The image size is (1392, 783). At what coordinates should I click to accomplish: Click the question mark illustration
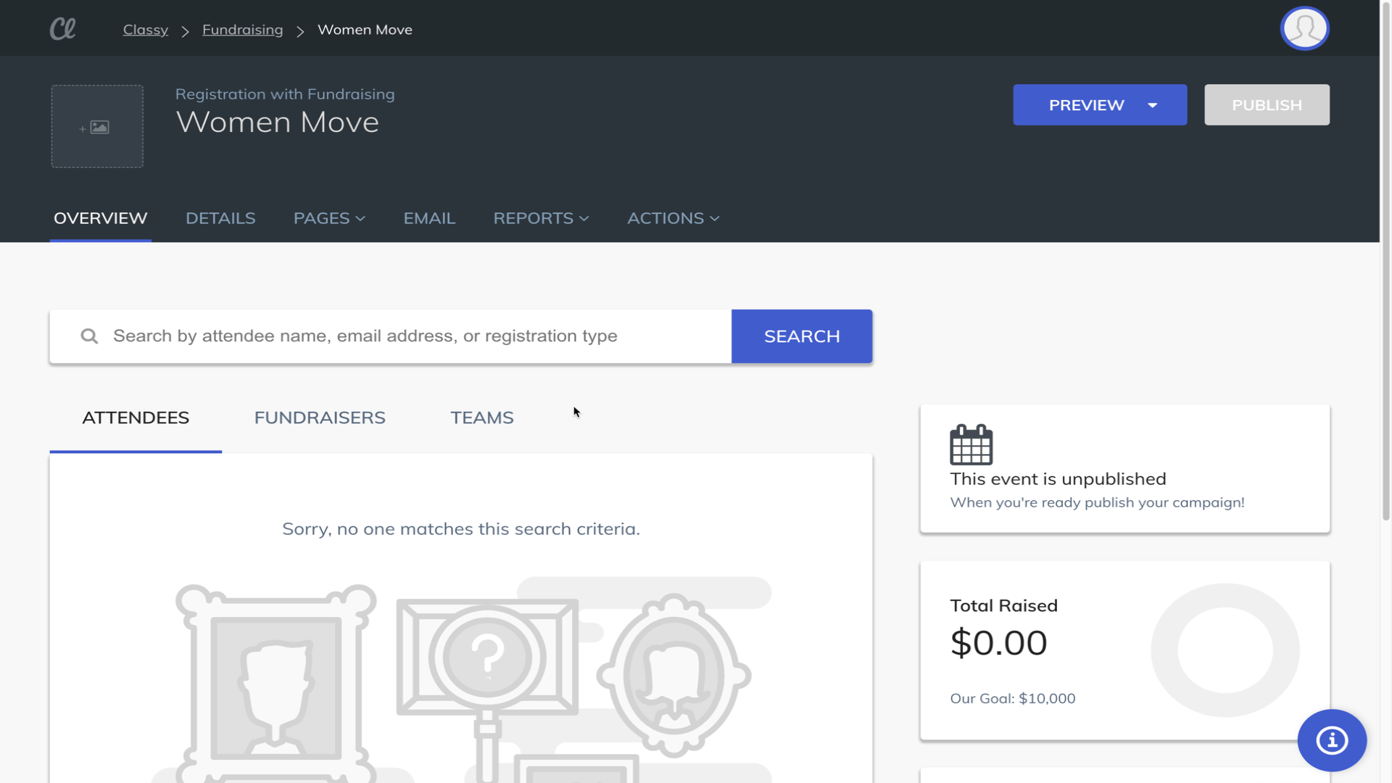click(488, 656)
